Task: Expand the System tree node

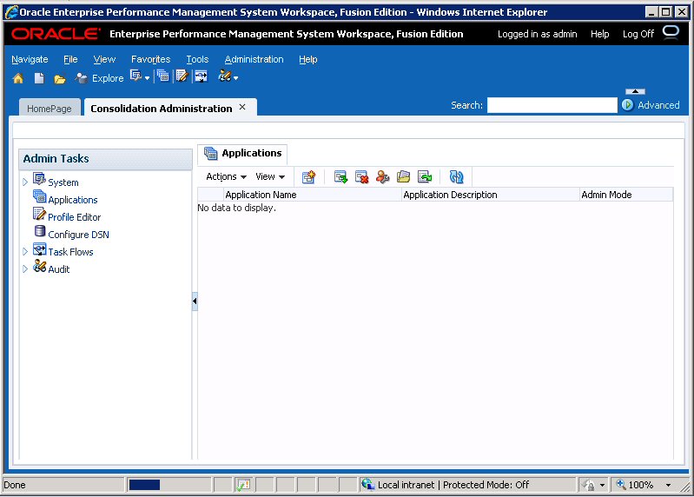Action: point(25,182)
